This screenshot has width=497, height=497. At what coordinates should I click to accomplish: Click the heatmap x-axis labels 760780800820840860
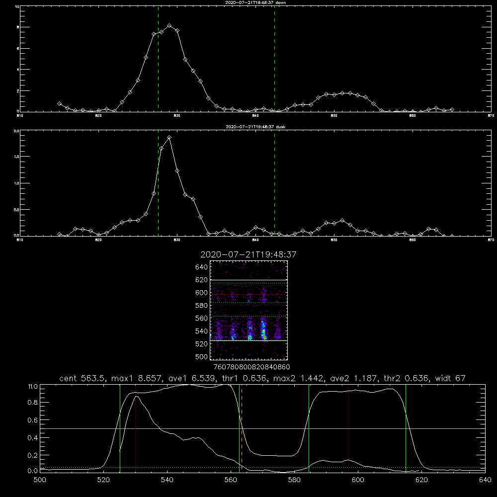(x=252, y=367)
